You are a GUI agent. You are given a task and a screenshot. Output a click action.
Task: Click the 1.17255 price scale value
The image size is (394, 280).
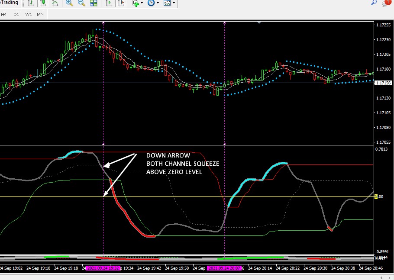pos(383,25)
